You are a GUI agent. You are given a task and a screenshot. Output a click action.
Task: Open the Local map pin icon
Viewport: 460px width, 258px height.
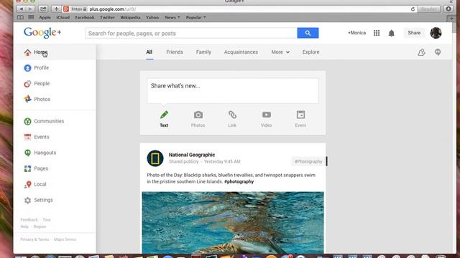[27, 184]
